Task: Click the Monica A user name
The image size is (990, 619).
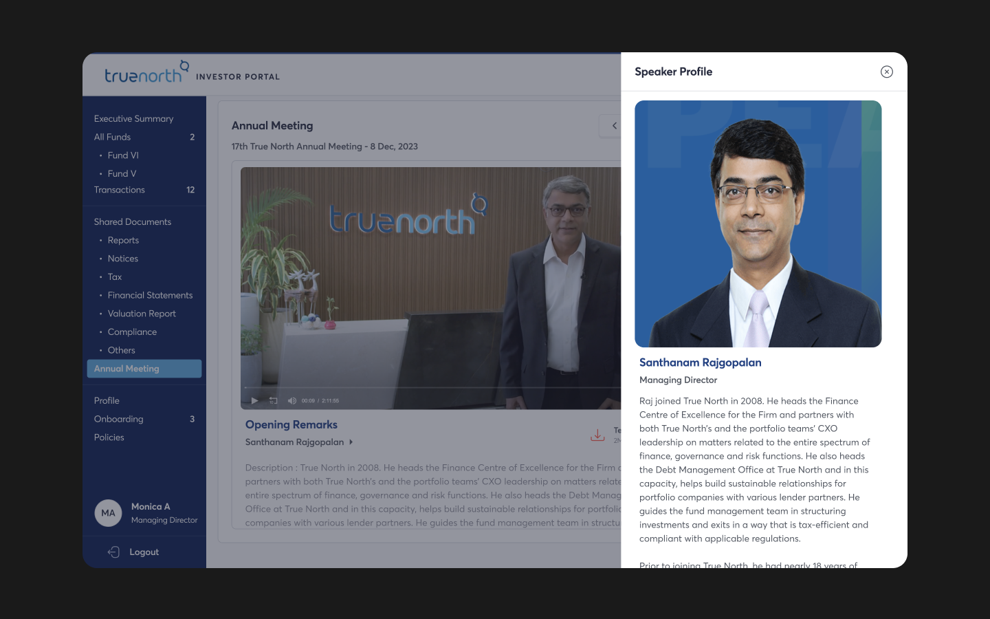Action: 151,506
